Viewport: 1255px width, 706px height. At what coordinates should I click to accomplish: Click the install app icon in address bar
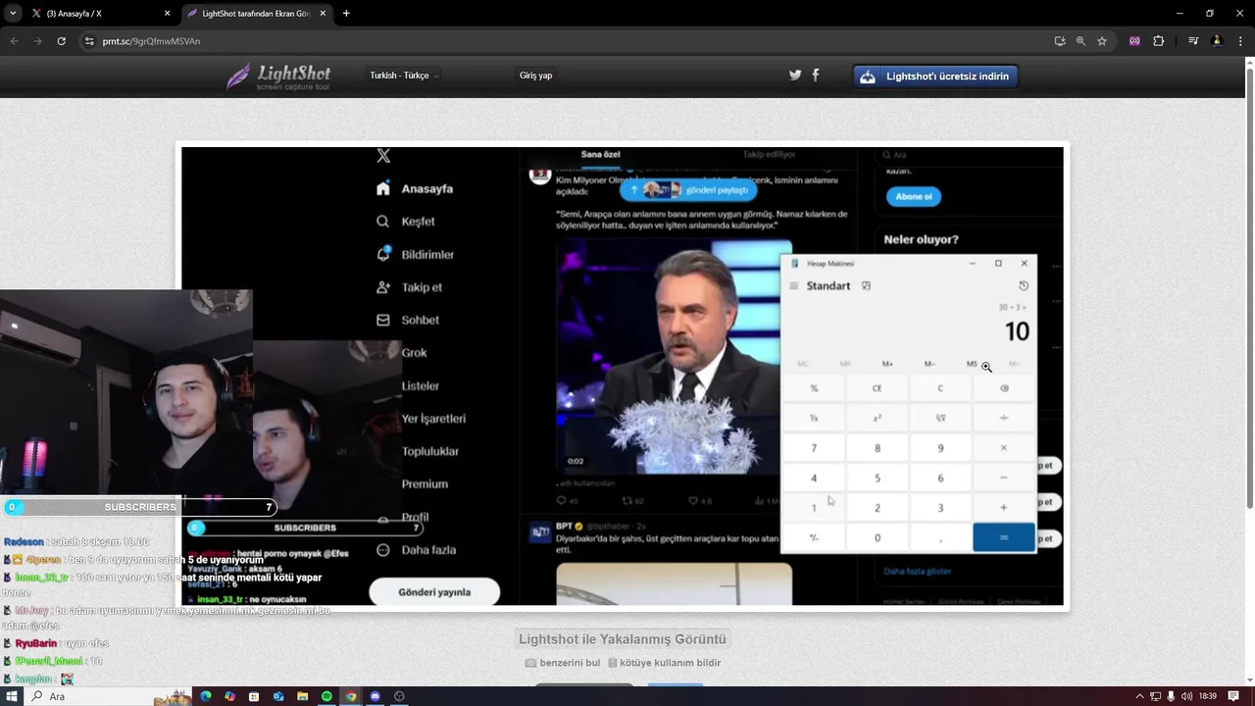pyautogui.click(x=1060, y=41)
